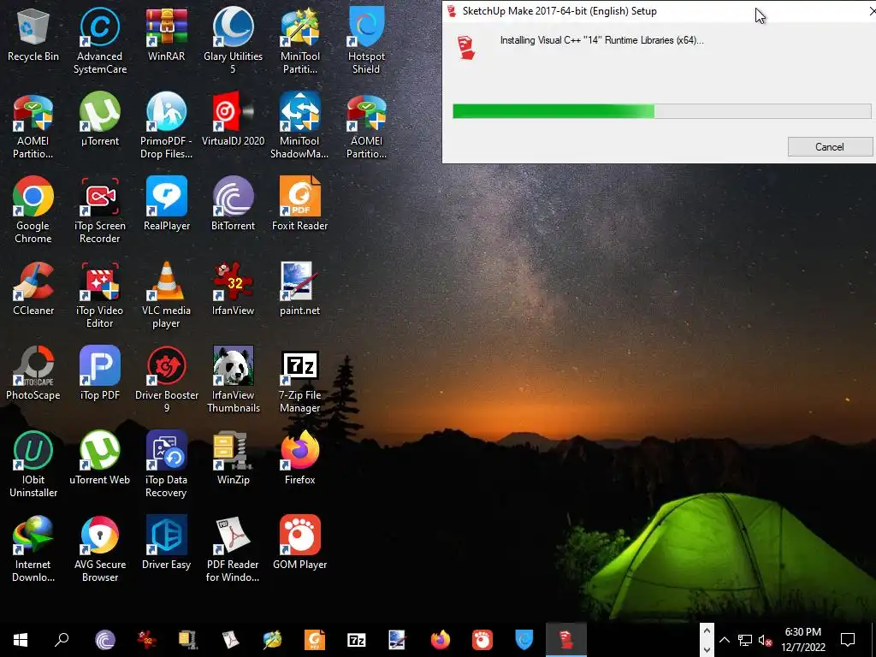
Task: Select GOM Player desktop icon
Action: pos(300,542)
